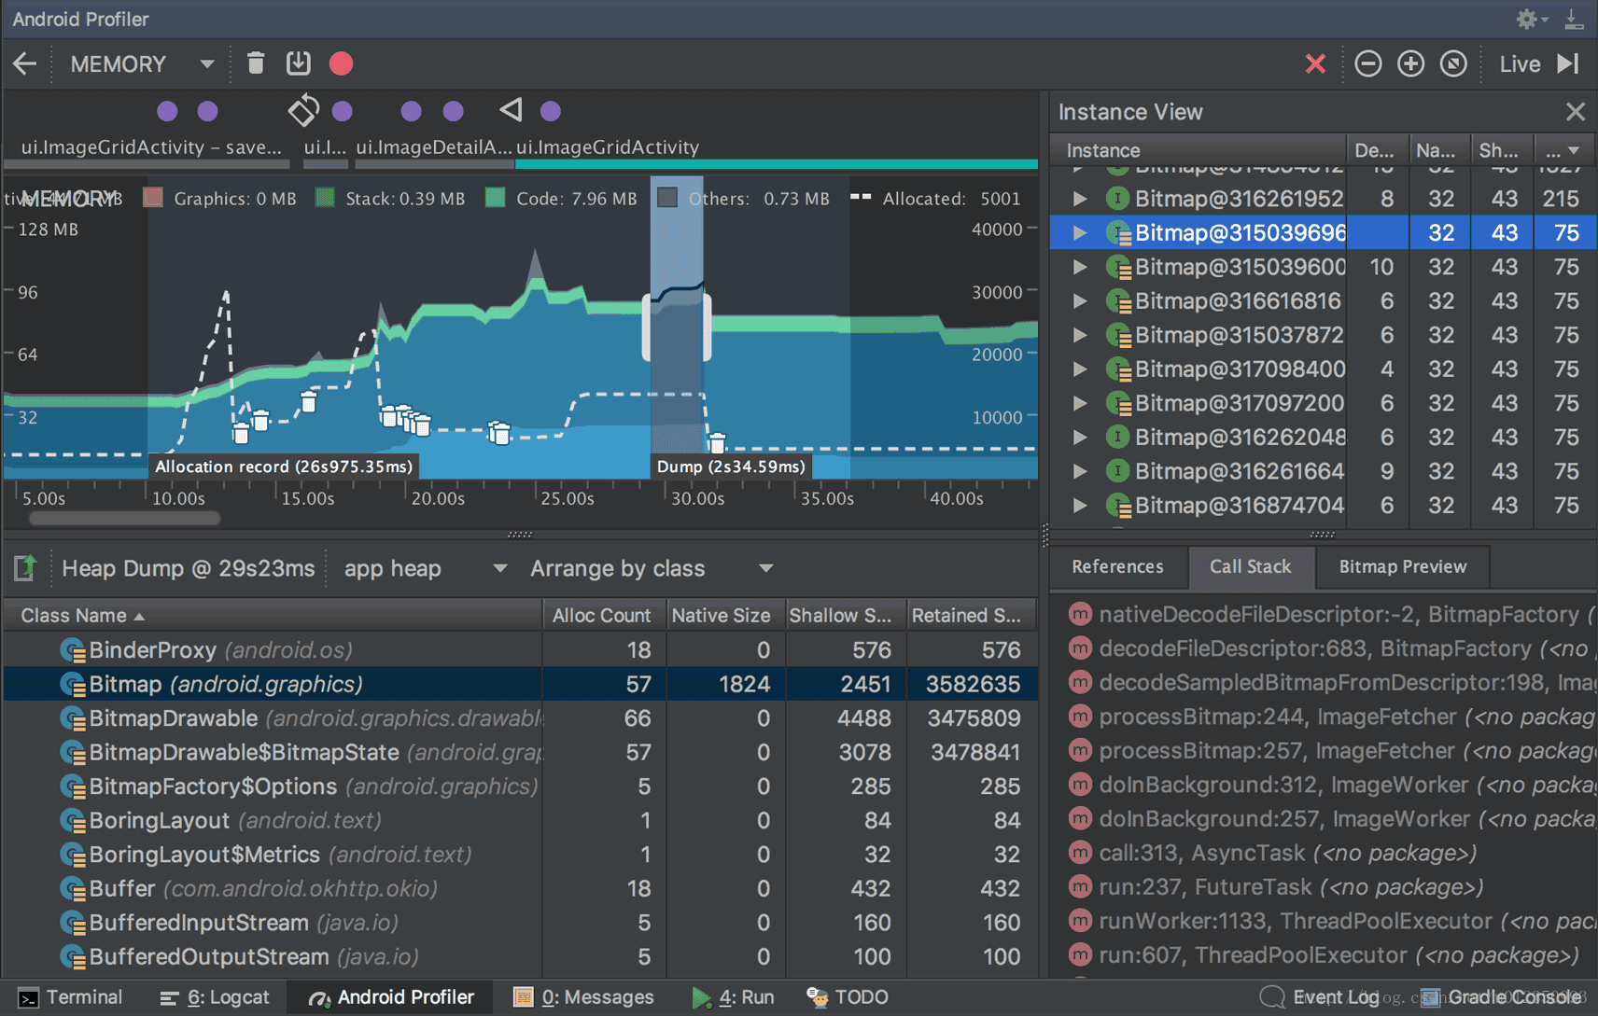Open the app heap dropdown
The image size is (1598, 1016).
coord(425,568)
